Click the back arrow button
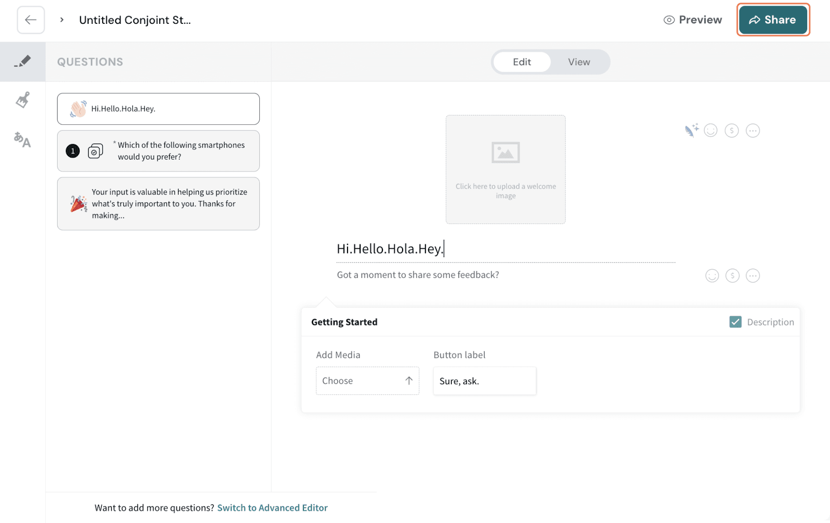The height and width of the screenshot is (523, 830). [x=31, y=20]
